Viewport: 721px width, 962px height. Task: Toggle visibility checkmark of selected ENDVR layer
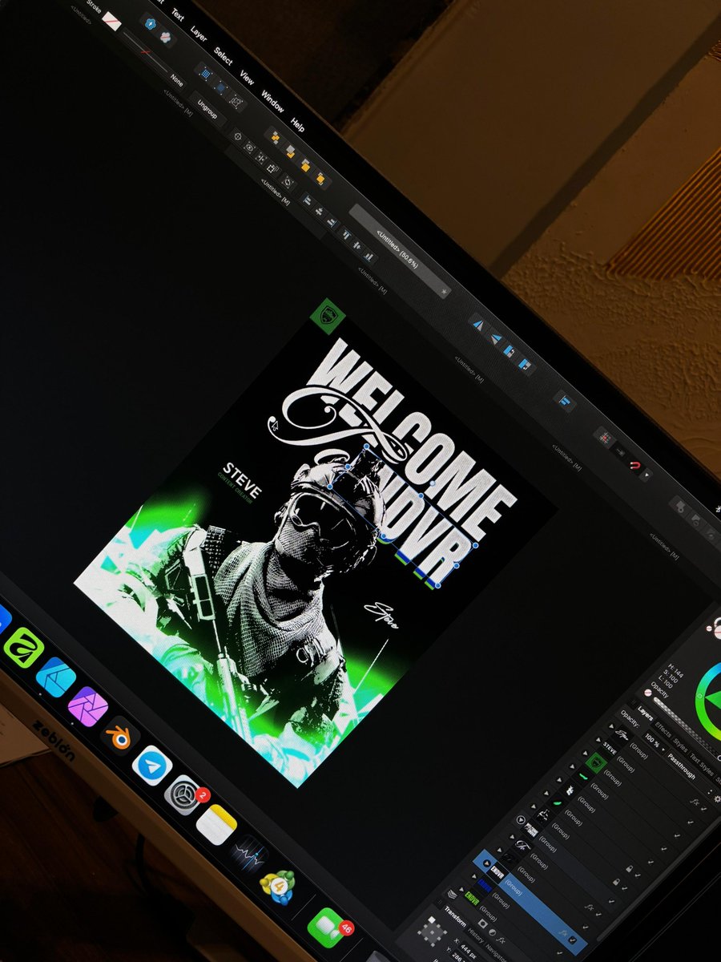(572, 940)
